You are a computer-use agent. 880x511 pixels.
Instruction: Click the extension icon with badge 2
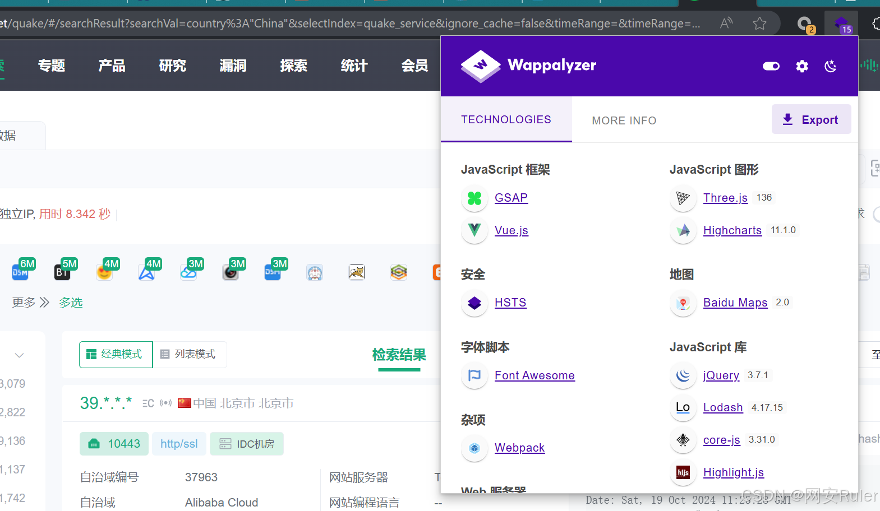(x=805, y=24)
